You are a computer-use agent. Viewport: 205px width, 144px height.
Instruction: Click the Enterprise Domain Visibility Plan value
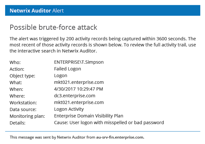click(89, 116)
